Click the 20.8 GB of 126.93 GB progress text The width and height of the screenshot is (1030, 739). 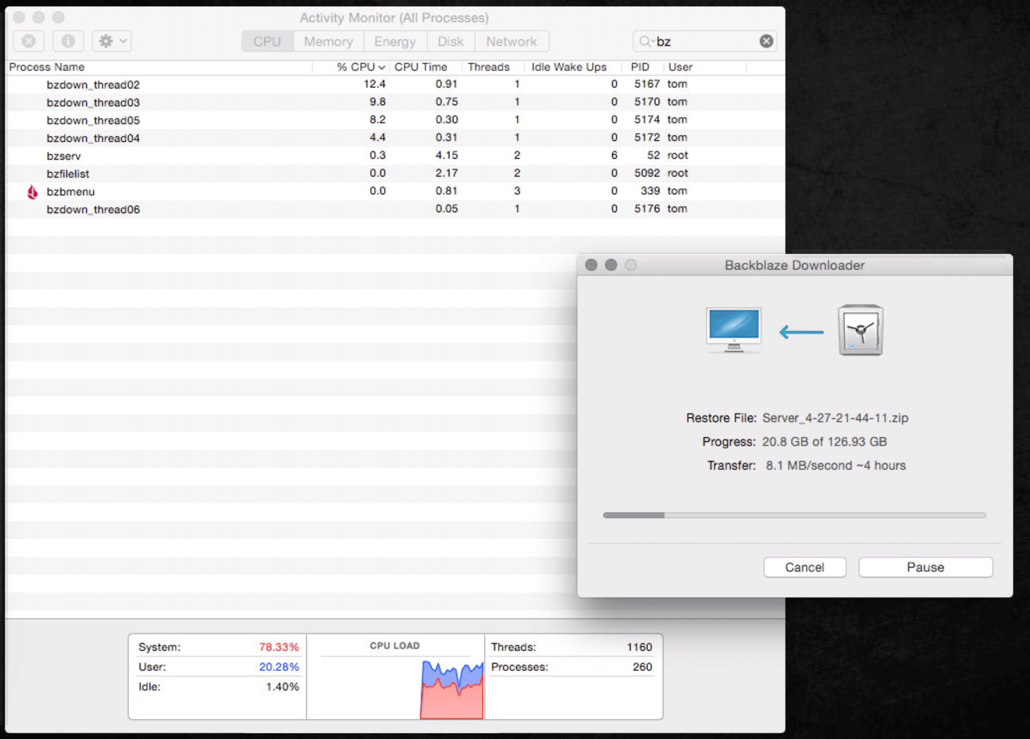click(824, 442)
